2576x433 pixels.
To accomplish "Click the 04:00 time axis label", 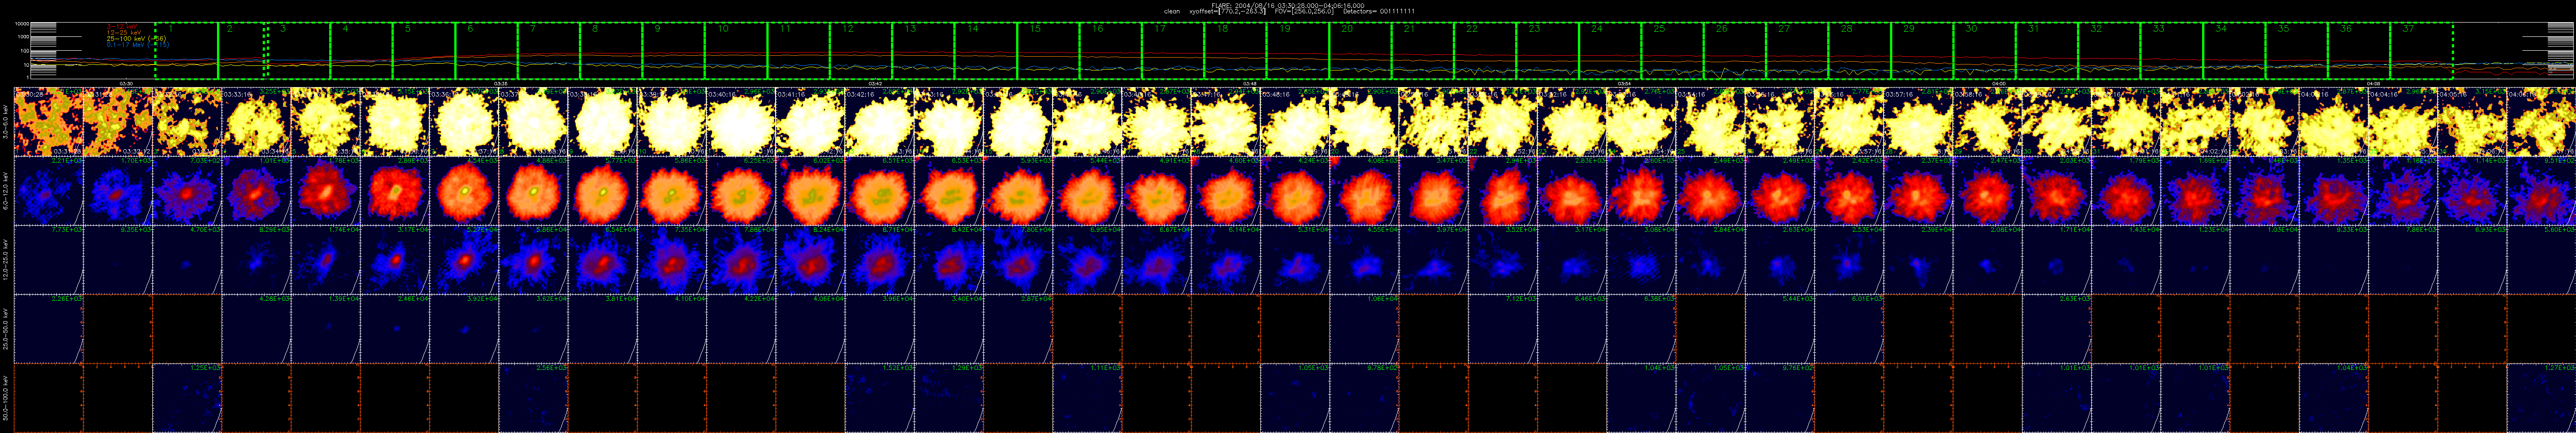I will pos(1999,84).
